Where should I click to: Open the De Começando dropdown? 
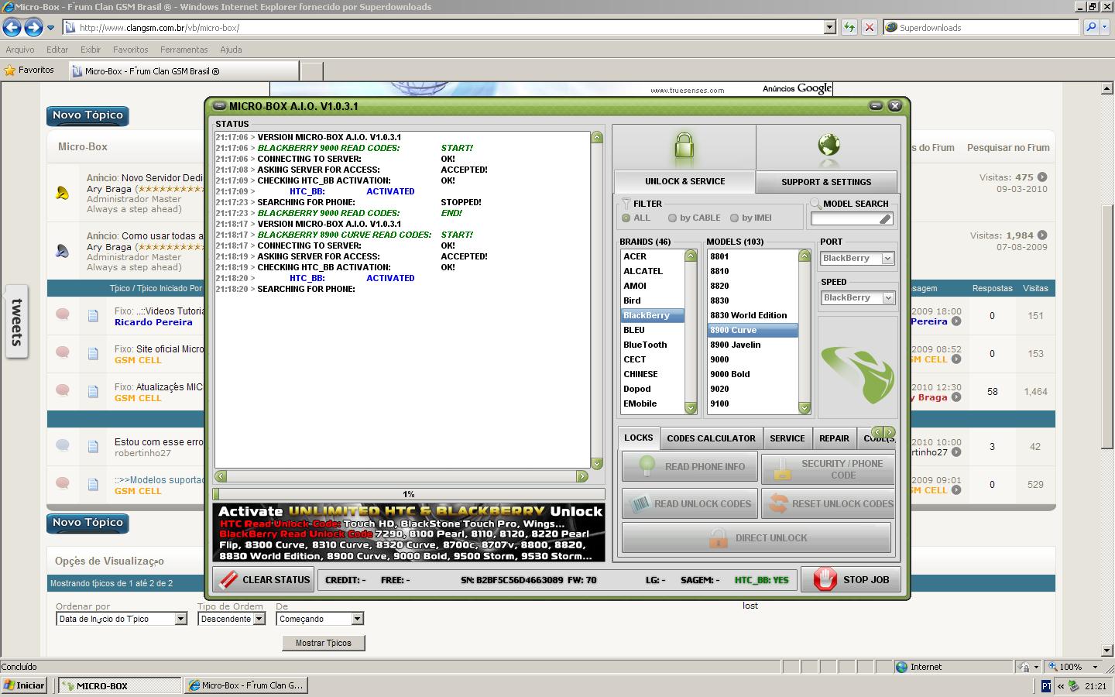click(357, 619)
